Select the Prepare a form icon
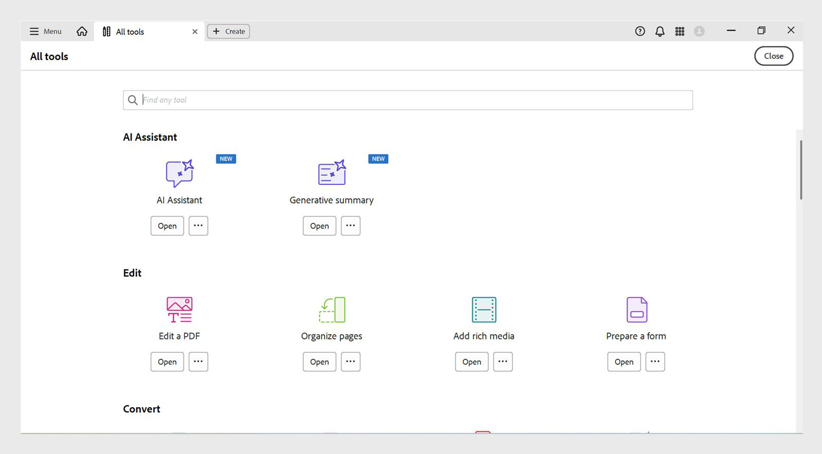This screenshot has width=822, height=454. pos(637,310)
